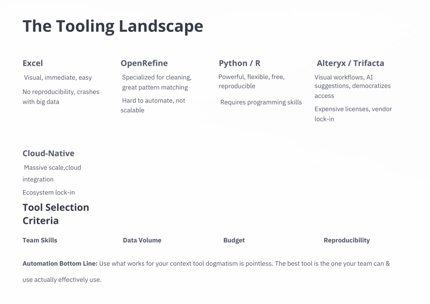This screenshot has height=304, width=430.
Task: Select the 'Data Volume' criterion
Action: pos(142,240)
